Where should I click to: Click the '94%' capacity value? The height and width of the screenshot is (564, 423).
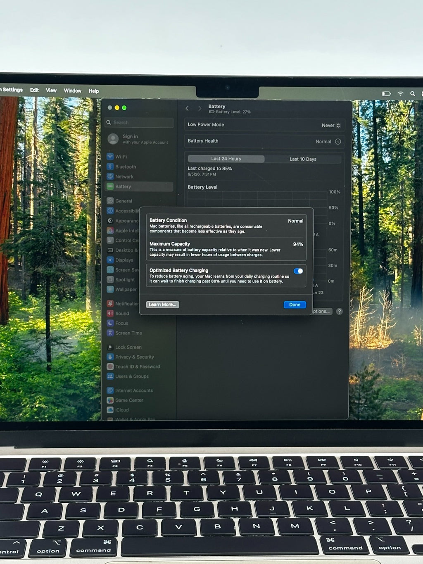[x=298, y=244]
